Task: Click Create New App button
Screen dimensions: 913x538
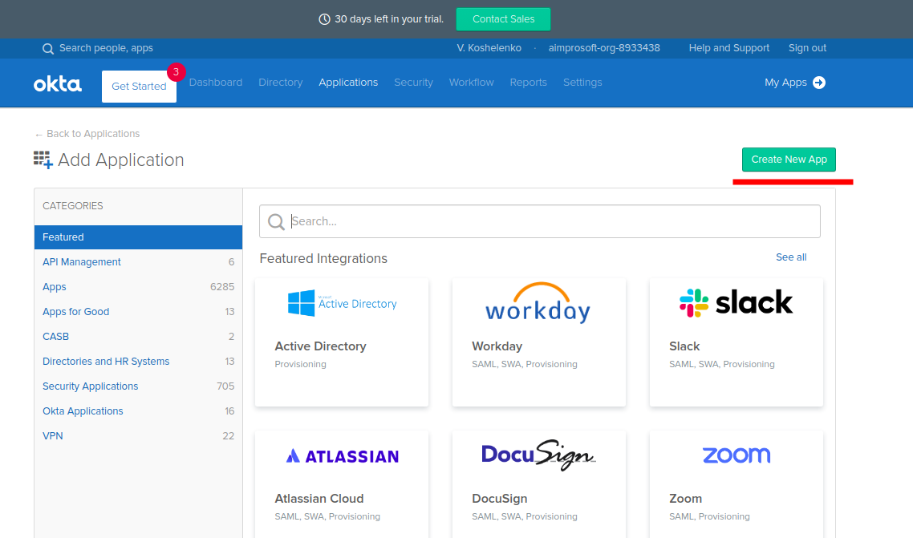Action: [789, 160]
